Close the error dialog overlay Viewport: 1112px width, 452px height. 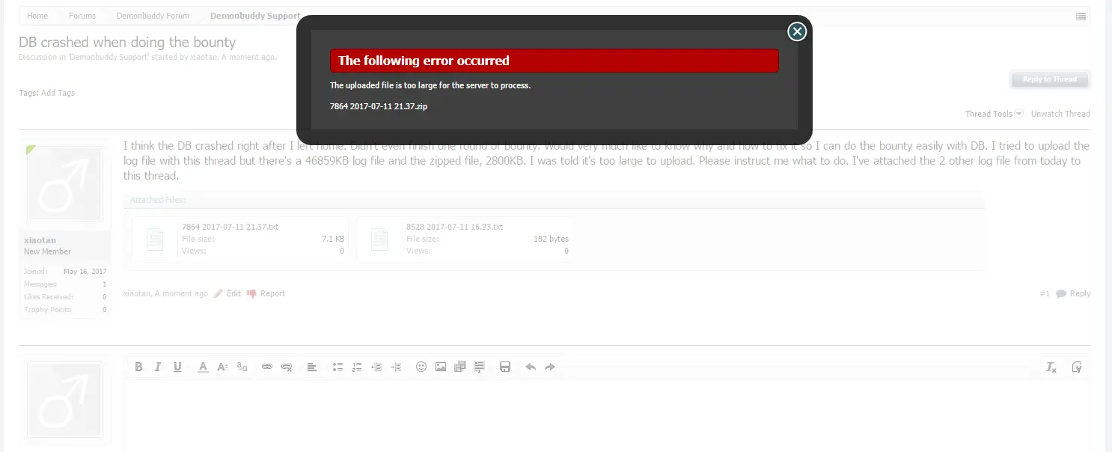click(x=797, y=31)
